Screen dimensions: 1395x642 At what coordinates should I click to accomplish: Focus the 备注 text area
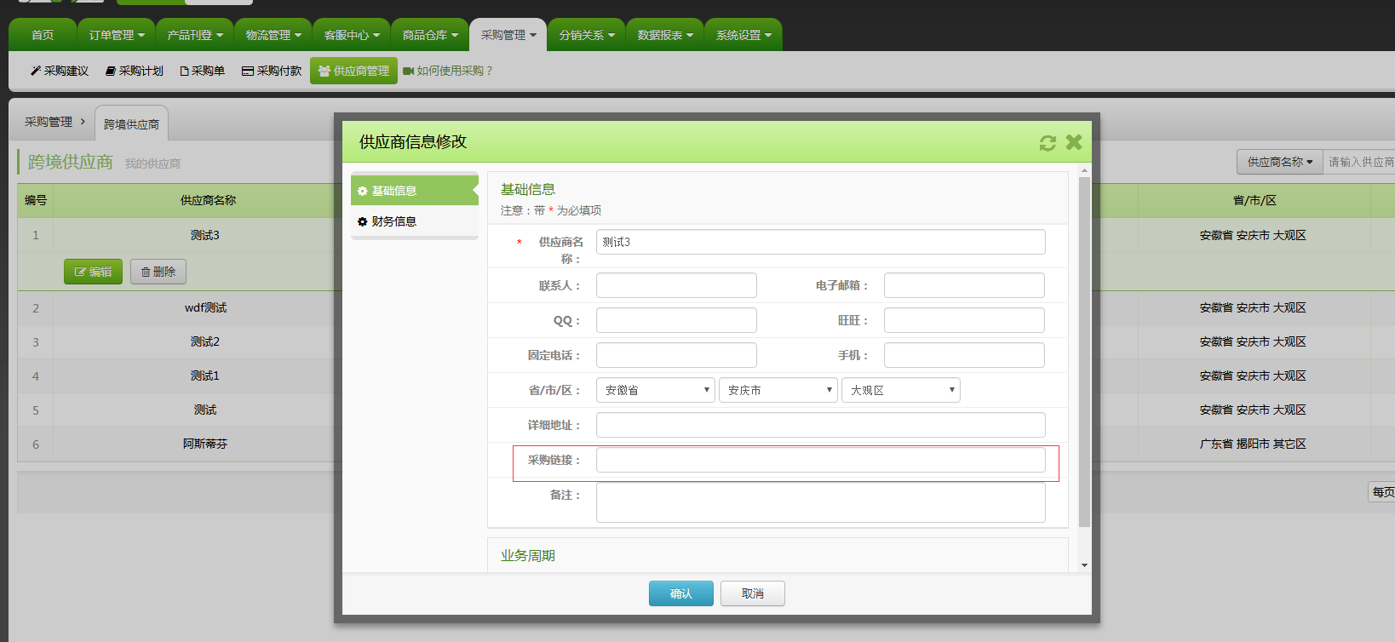pyautogui.click(x=821, y=502)
